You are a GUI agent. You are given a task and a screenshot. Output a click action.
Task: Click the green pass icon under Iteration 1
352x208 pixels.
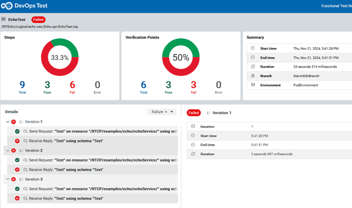click(17, 131)
